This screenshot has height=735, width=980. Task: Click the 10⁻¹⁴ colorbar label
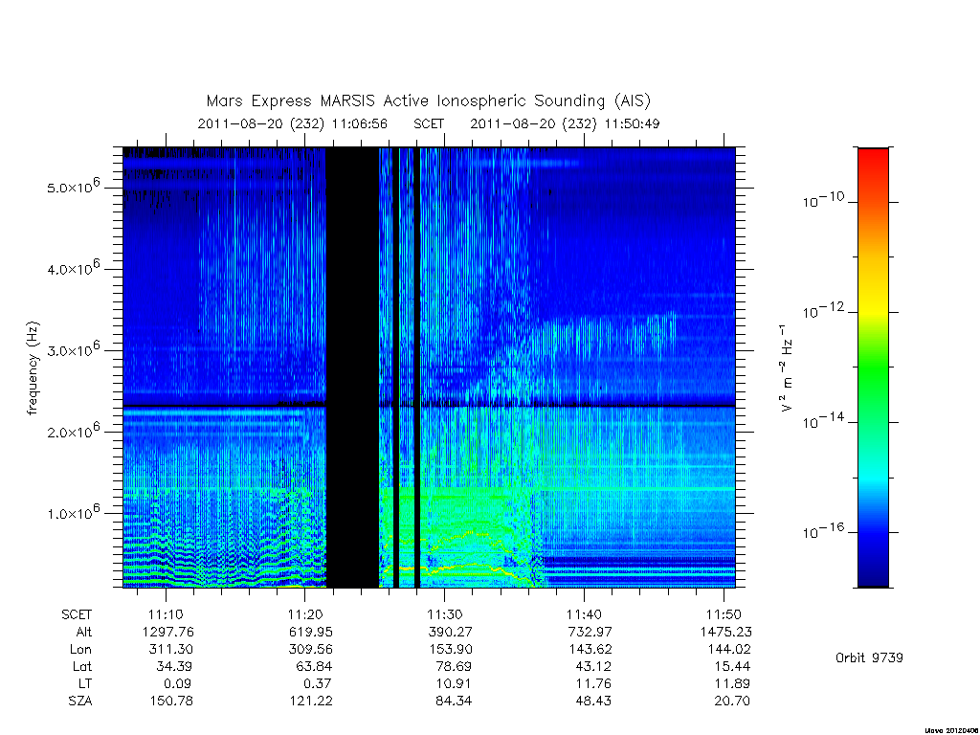pos(823,421)
